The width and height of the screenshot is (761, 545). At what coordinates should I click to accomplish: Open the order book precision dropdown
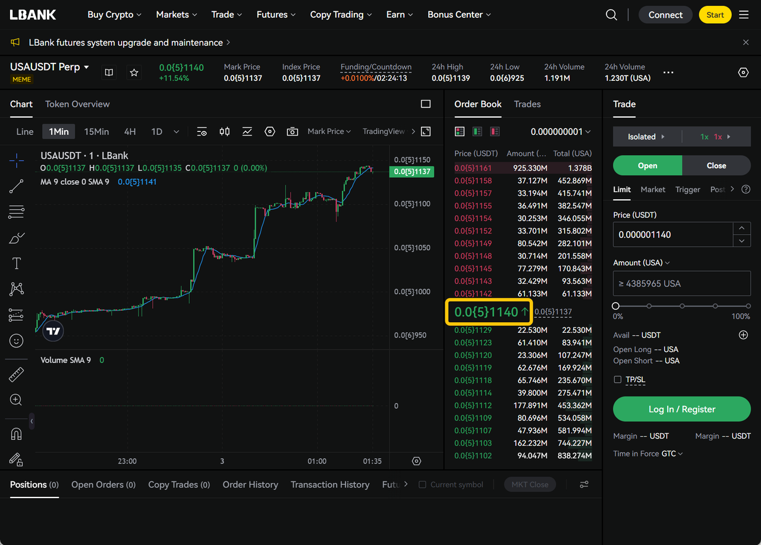tap(561, 131)
